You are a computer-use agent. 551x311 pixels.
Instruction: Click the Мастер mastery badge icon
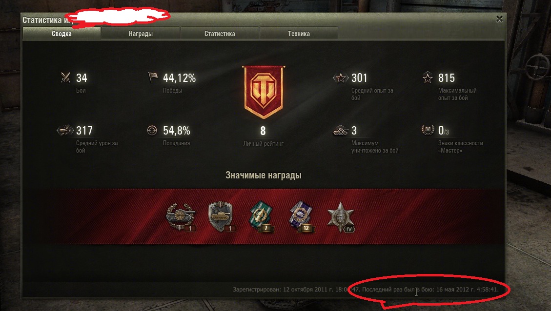pyautogui.click(x=428, y=130)
